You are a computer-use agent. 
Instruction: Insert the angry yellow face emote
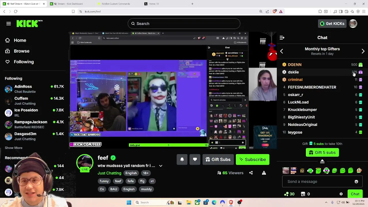click(x=302, y=171)
